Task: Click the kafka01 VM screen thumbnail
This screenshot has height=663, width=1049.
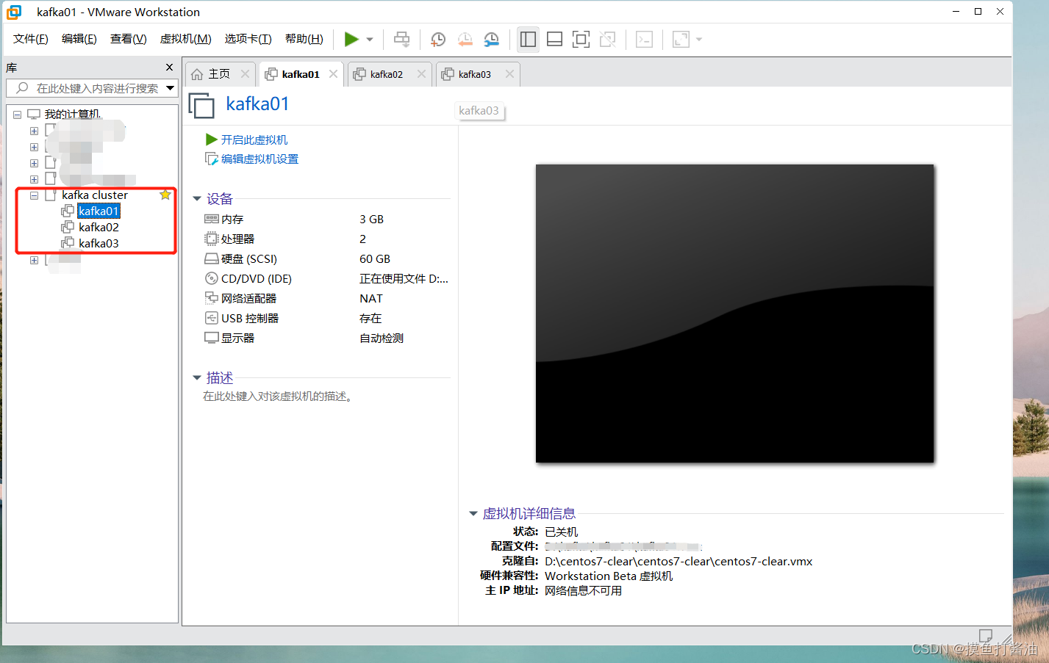Action: click(734, 314)
